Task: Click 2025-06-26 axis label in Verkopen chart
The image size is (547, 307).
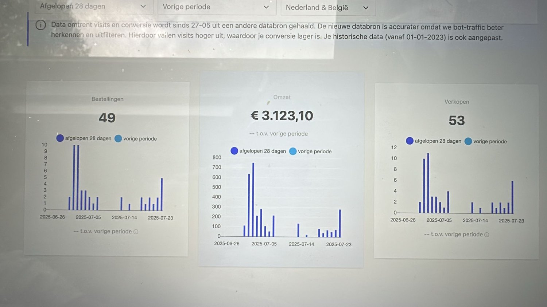Action: click(x=403, y=220)
